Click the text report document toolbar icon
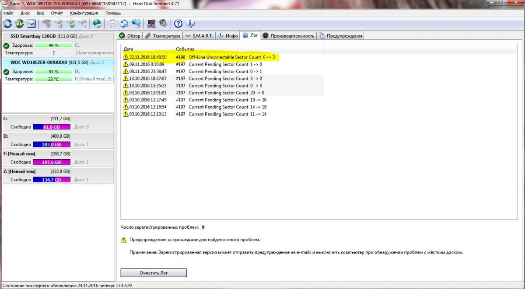Viewport: 525px width, 289px height. 112,23
